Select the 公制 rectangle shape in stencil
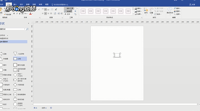Screen dimensions: 200x111 coord(17,90)
